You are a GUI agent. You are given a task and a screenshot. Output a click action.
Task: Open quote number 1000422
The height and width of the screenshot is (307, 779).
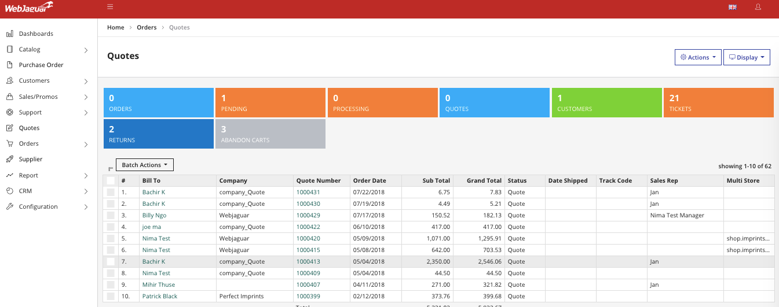tap(308, 227)
